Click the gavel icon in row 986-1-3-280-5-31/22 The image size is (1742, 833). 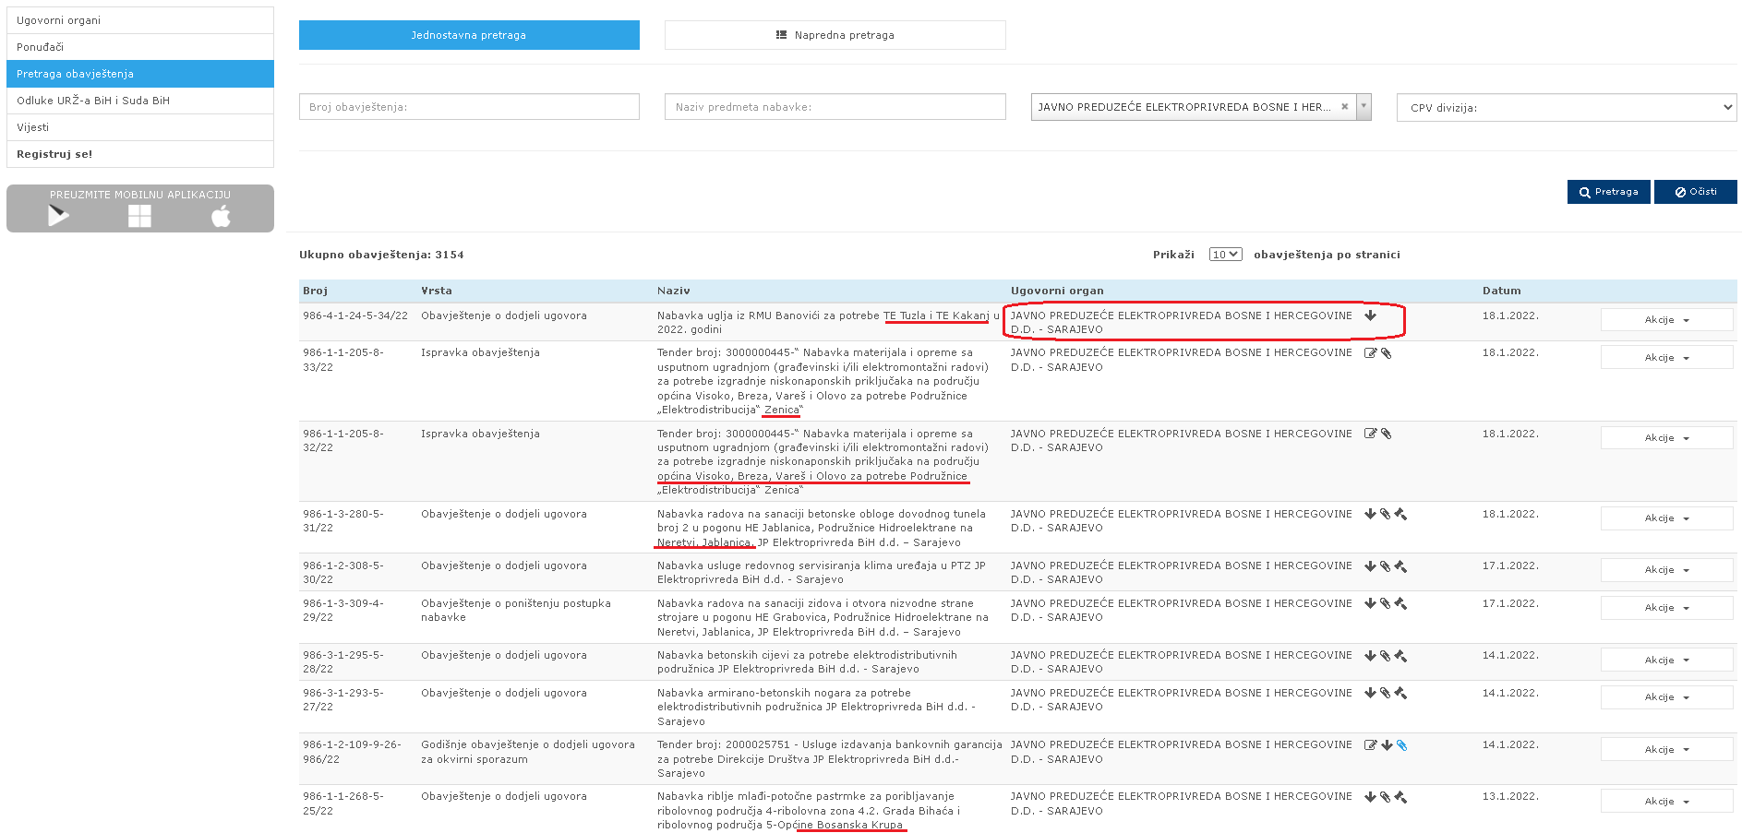(1400, 514)
